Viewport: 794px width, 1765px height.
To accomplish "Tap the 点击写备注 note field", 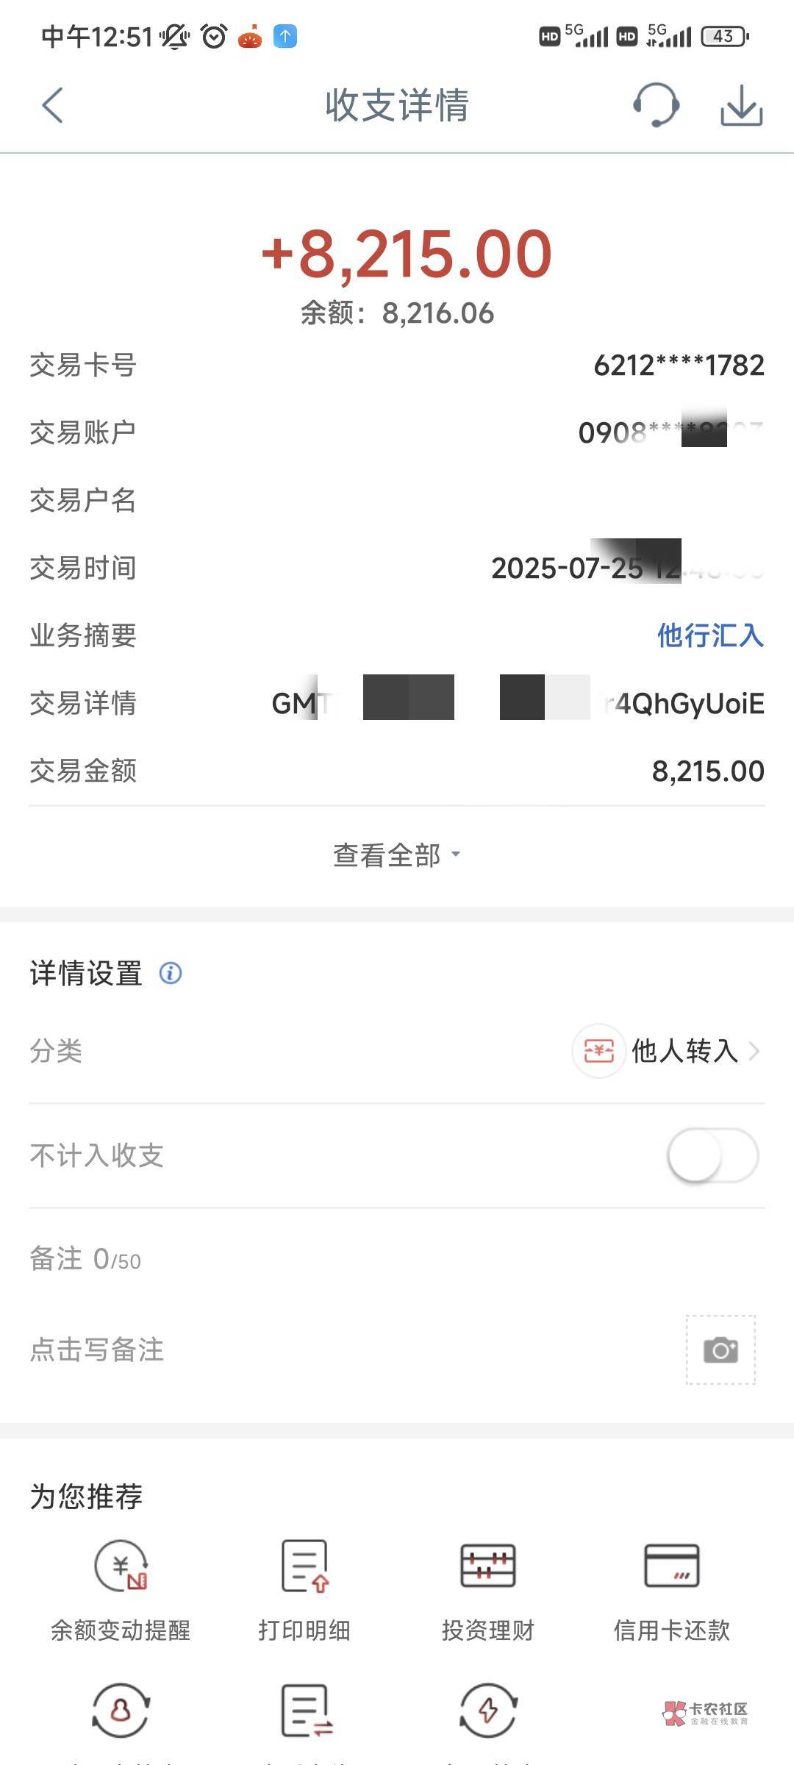I will pyautogui.click(x=97, y=1349).
